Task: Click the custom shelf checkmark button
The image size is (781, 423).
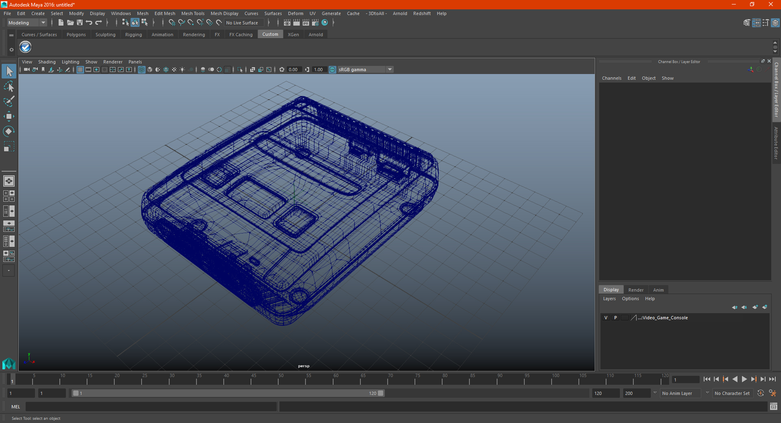Action: (26, 47)
